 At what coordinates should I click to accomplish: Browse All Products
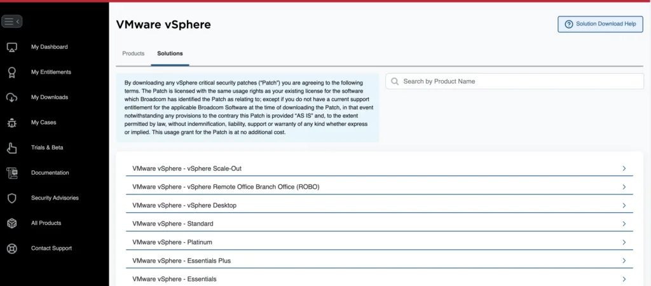[46, 223]
